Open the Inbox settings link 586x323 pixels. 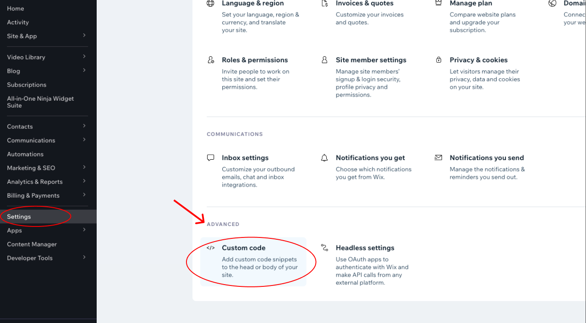point(245,158)
